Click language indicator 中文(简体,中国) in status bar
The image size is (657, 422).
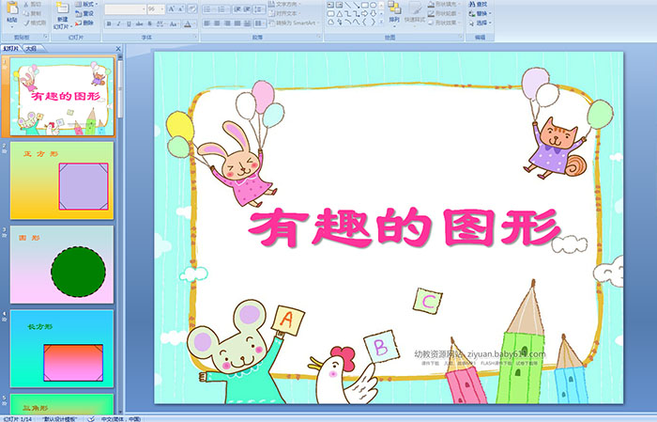(x=120, y=418)
